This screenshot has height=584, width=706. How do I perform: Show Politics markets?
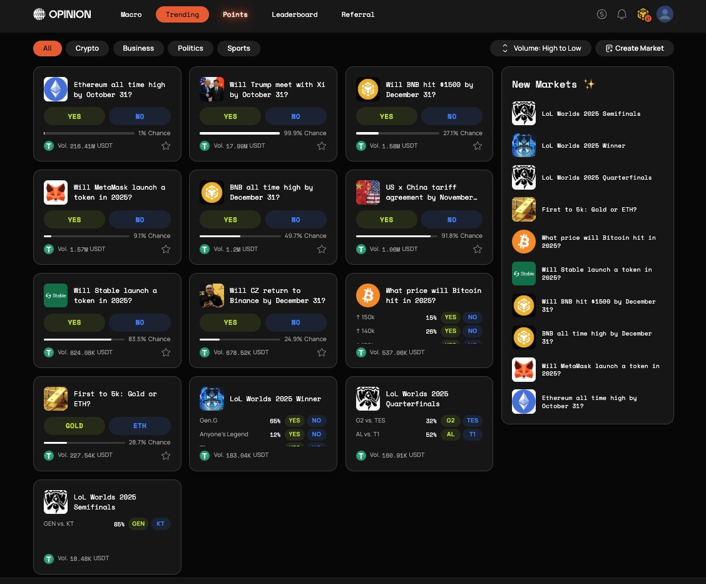(x=190, y=48)
